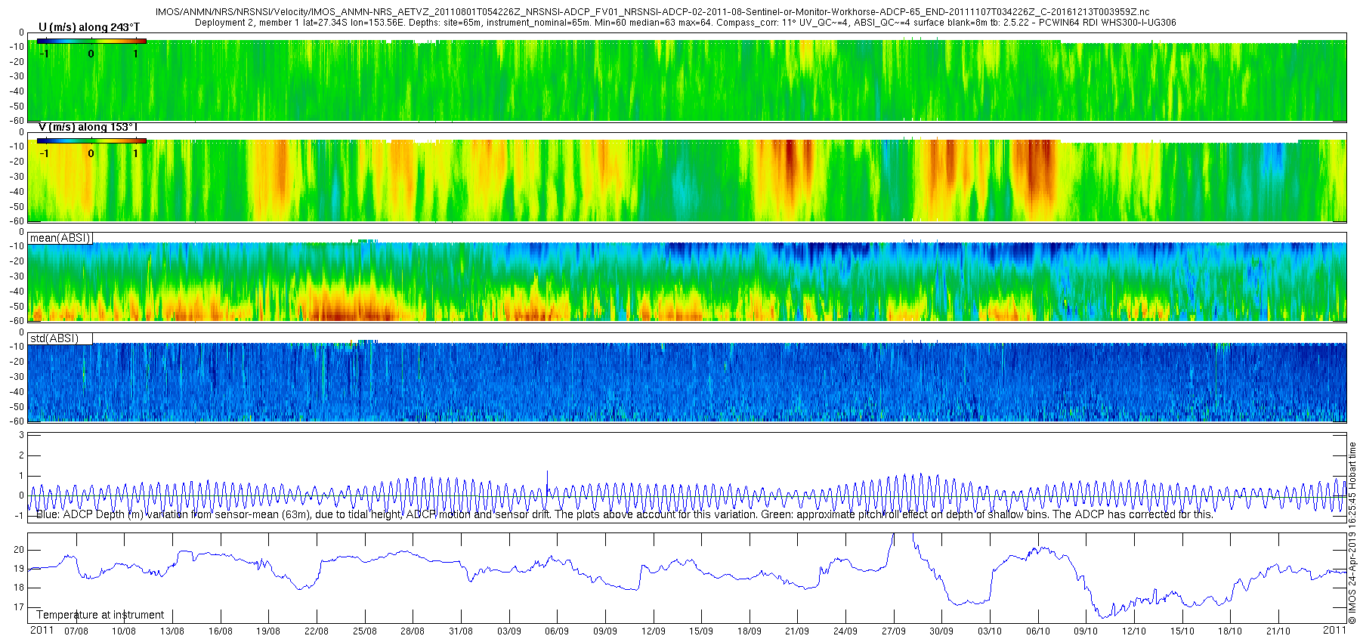Select the 'U (m/s) along 243°T' panel label
The width and height of the screenshot is (1360, 642).
click(89, 27)
